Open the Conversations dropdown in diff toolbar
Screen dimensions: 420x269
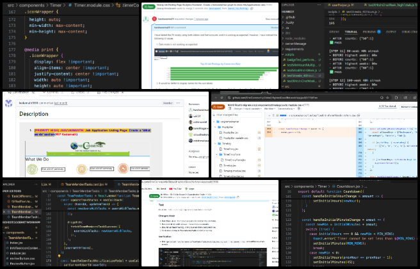click(286, 109)
